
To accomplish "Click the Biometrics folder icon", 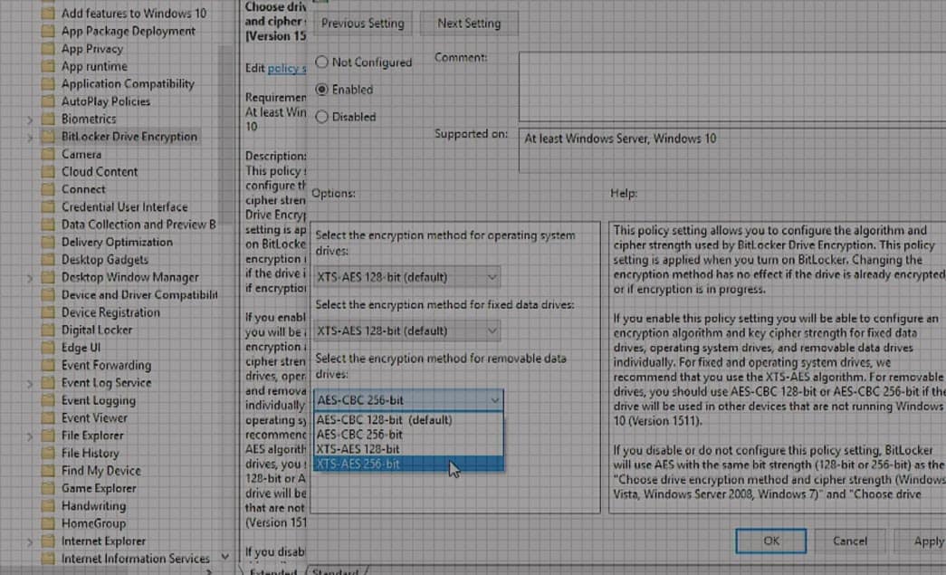I will [48, 119].
